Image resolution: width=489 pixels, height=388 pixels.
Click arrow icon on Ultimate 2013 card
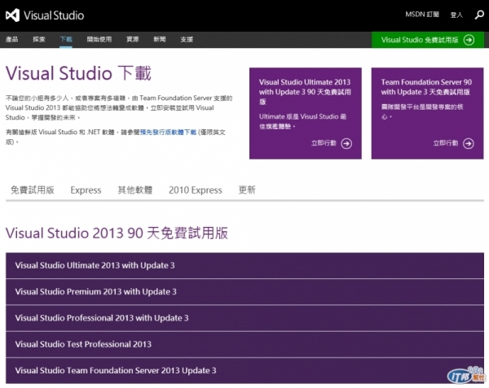click(x=346, y=143)
